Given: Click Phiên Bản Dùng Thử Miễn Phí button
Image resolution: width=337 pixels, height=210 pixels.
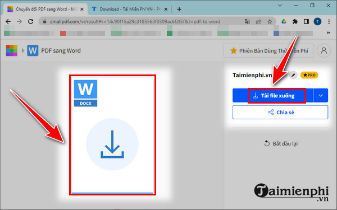Looking at the screenshot, I should point(269,51).
